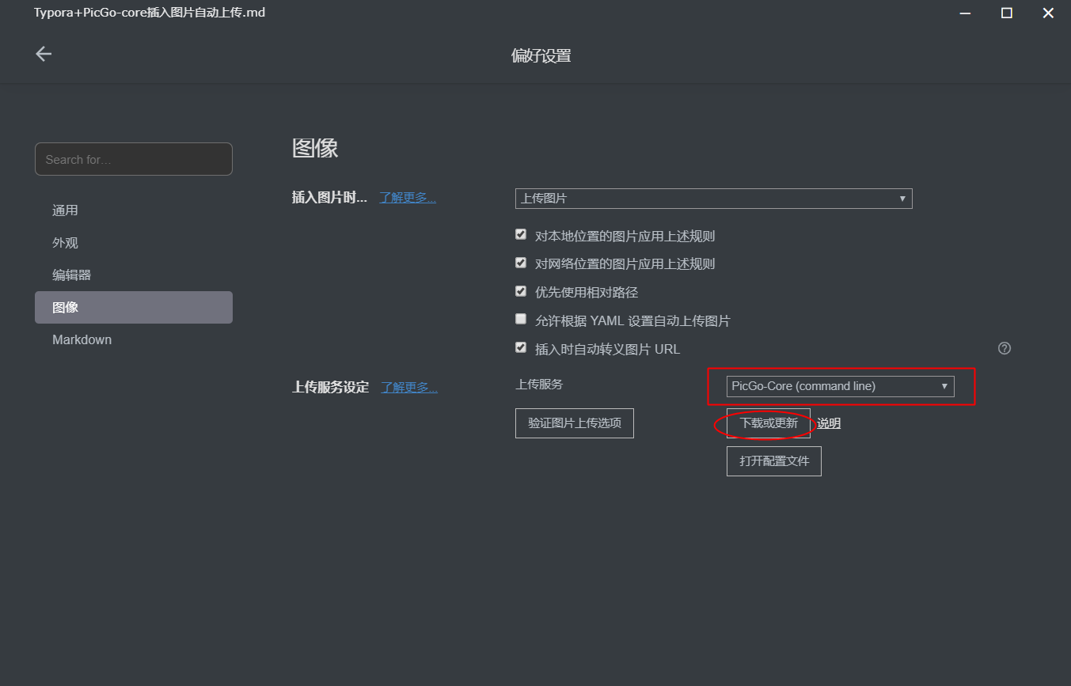Open Markdown settings section

[134, 339]
